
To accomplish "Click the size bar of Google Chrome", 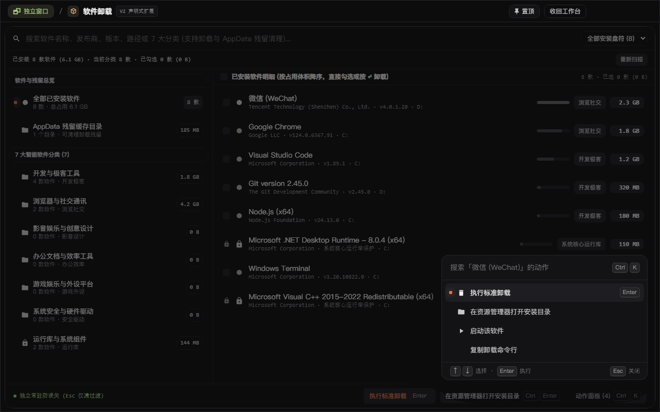I will [553, 131].
